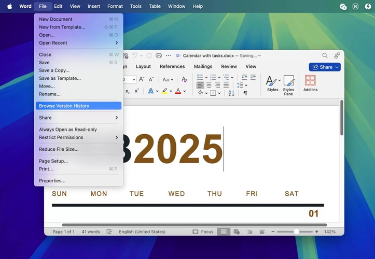Click the vertical document scrollbar
Screen dimensions: 375x259
(342, 118)
